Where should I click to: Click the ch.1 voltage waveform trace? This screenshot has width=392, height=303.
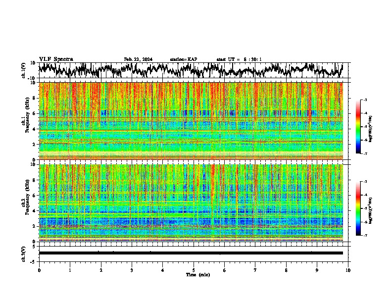coord(191,70)
